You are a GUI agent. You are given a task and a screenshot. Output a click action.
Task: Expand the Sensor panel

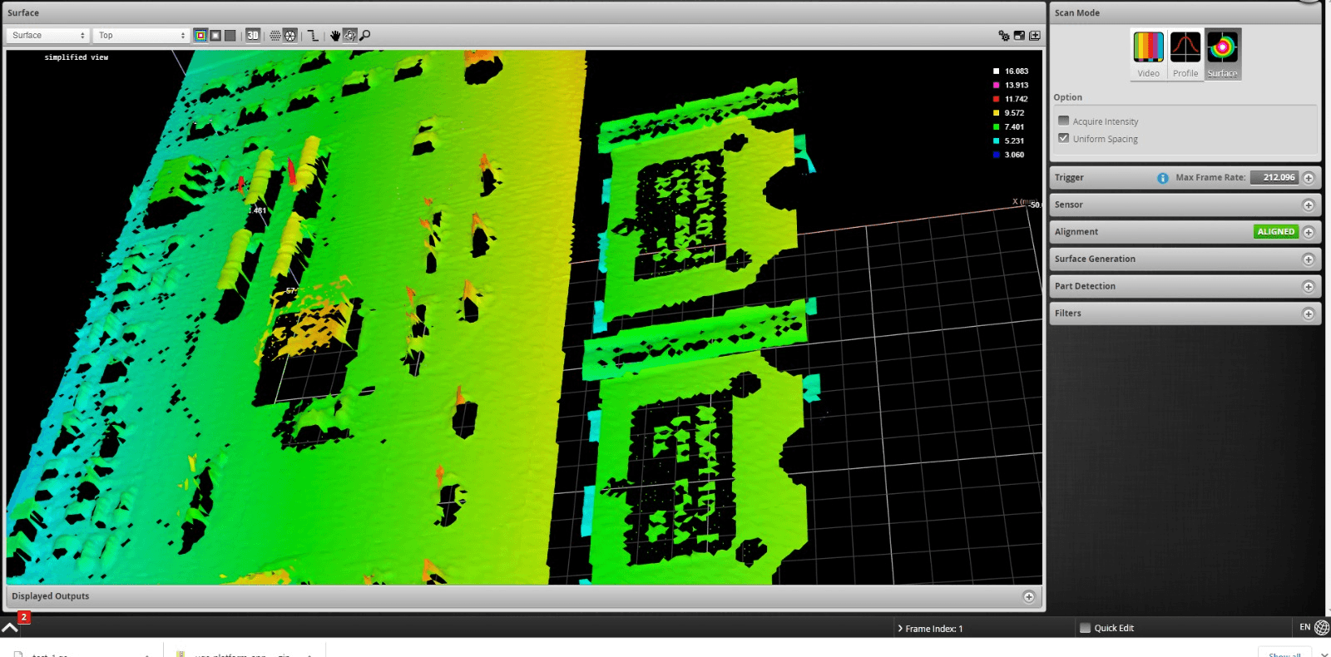click(x=1309, y=205)
